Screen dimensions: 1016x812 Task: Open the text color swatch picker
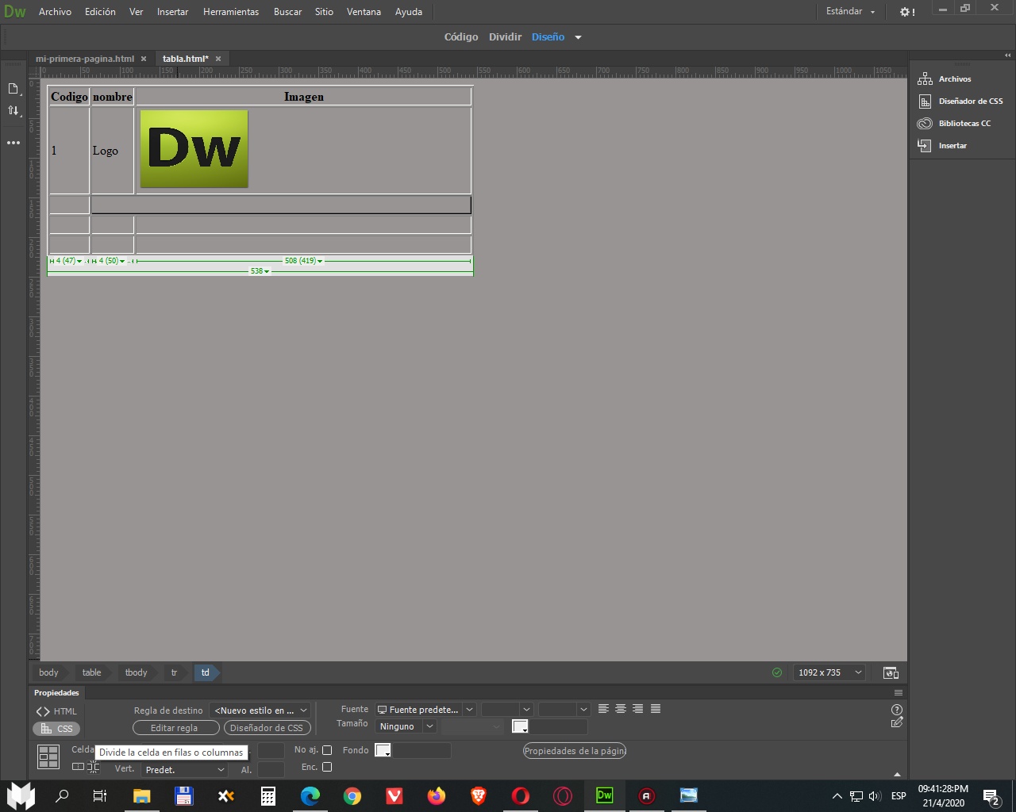point(520,726)
